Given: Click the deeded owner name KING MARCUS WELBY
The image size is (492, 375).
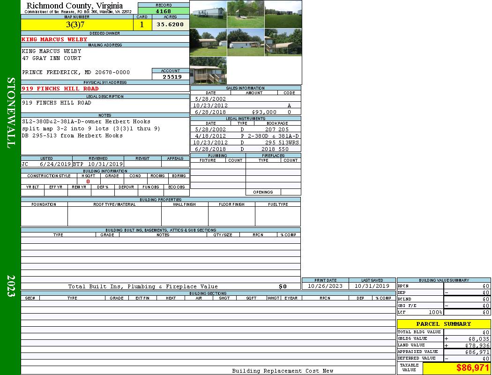Looking at the screenshot, I should (54, 39).
